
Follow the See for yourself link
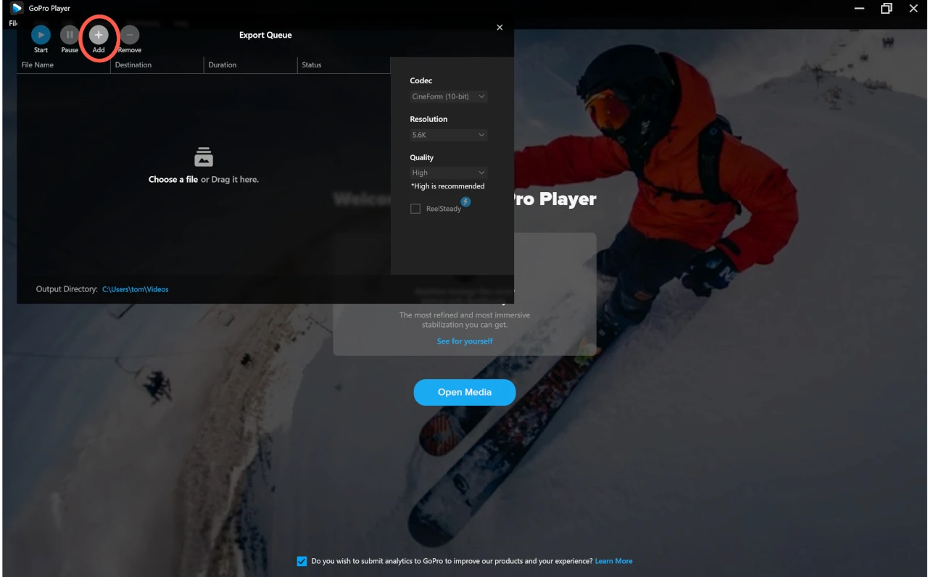pos(465,341)
